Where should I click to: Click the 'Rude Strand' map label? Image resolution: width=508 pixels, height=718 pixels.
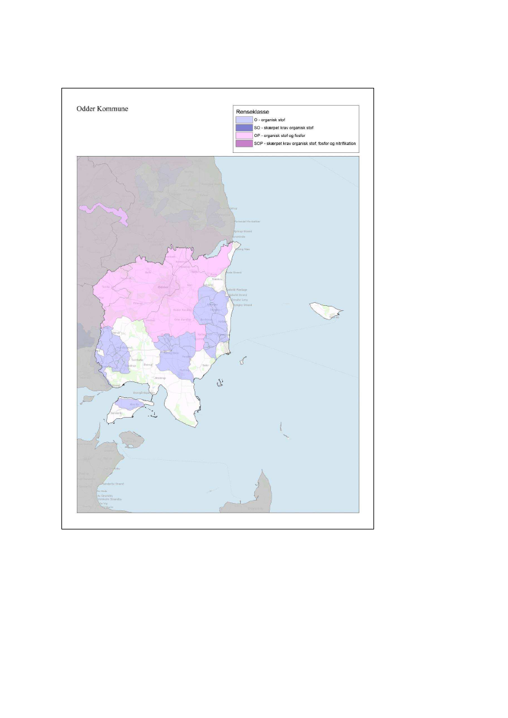pyautogui.click(x=233, y=273)
